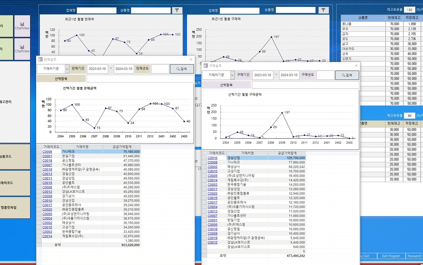Open 거래처기준 dropdown in 구매실적 window
This screenshot has height=265, width=423.
[233, 75]
